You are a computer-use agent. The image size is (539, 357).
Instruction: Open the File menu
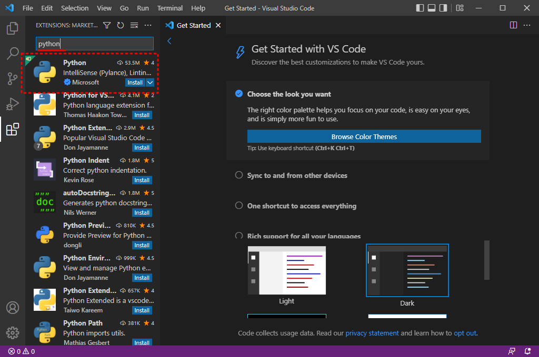click(27, 8)
